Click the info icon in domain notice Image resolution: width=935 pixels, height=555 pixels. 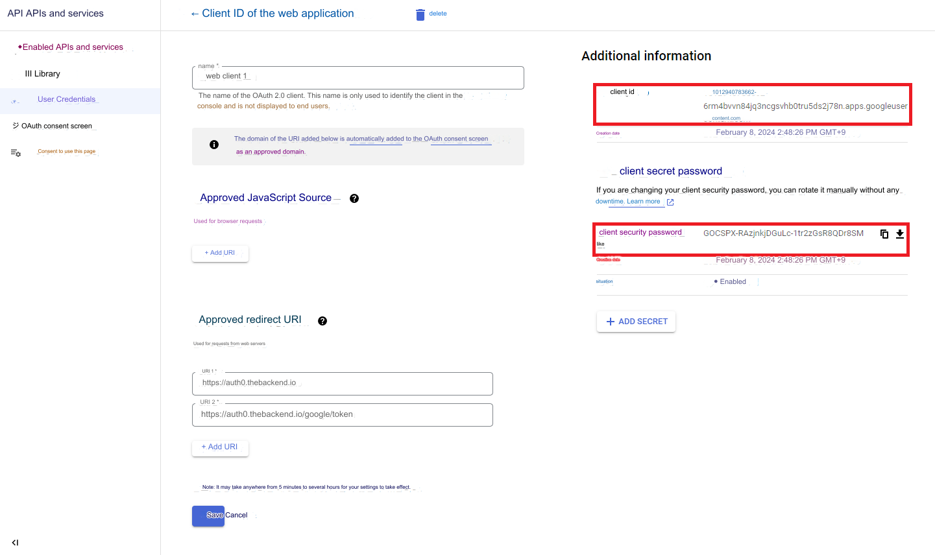point(214,145)
